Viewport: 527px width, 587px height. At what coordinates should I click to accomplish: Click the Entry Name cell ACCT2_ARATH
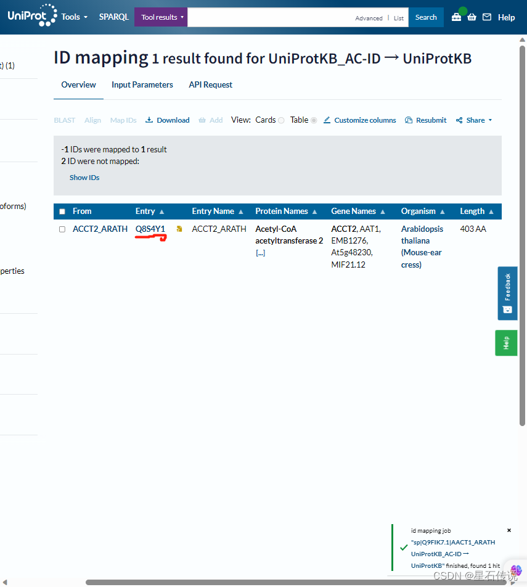219,229
